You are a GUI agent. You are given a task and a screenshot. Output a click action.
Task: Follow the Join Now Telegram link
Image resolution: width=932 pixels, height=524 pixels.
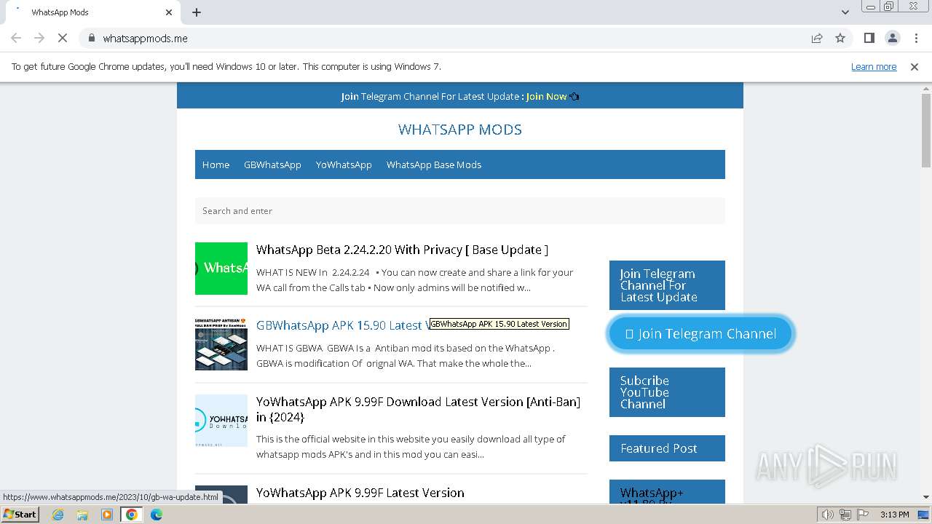pyautogui.click(x=546, y=96)
